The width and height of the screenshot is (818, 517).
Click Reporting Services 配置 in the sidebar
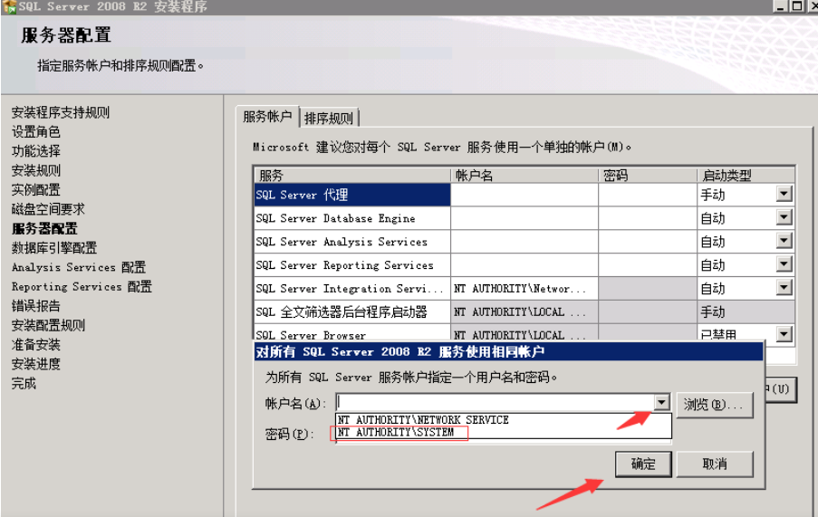tap(82, 287)
